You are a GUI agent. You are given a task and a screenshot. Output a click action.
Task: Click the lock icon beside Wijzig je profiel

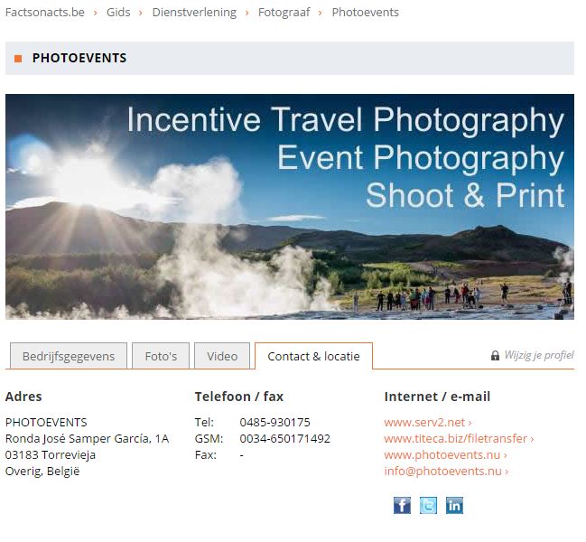(x=495, y=356)
